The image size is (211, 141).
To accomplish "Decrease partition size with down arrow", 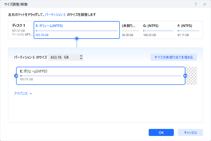I will (x=81, y=58).
